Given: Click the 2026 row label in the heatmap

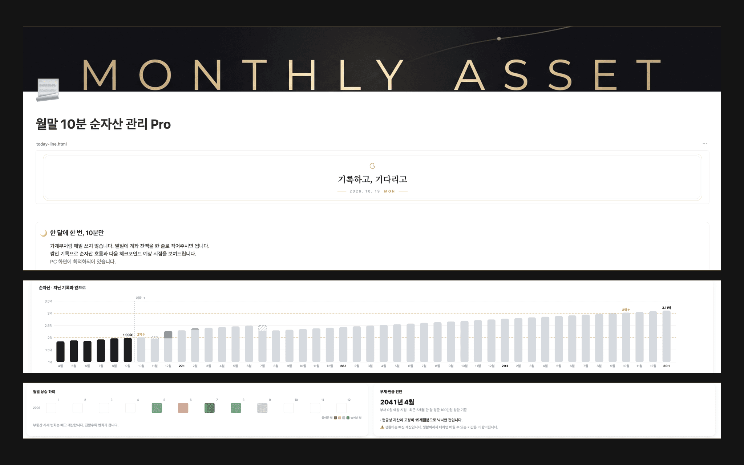Looking at the screenshot, I should (x=37, y=408).
